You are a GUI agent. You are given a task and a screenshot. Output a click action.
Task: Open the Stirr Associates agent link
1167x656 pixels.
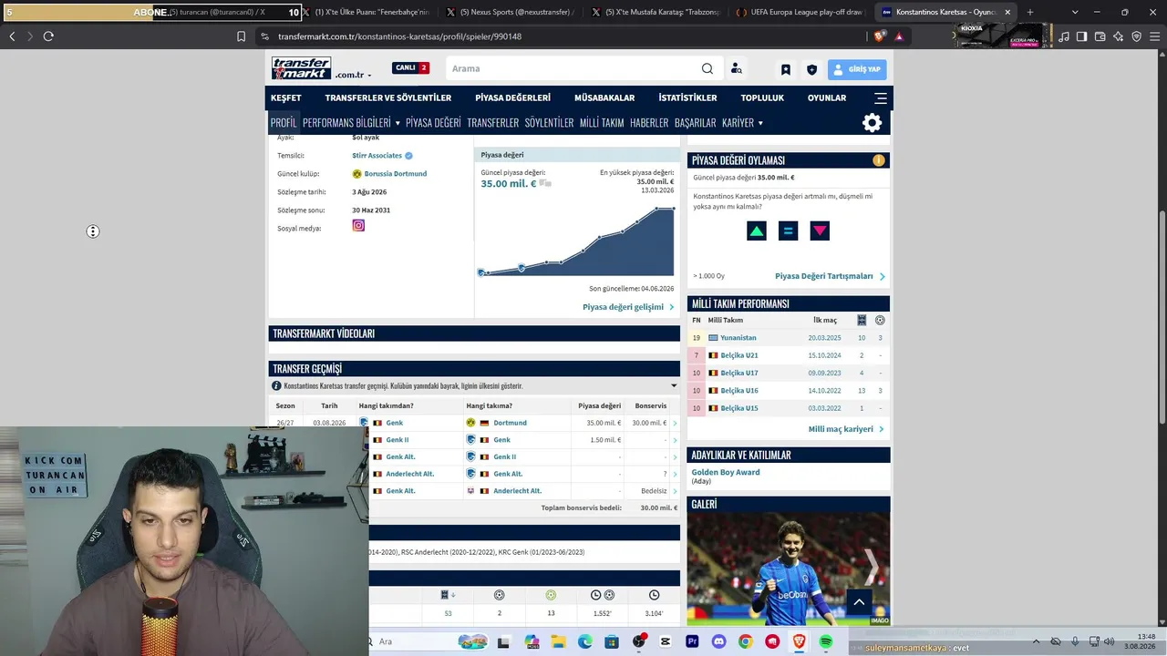(377, 156)
